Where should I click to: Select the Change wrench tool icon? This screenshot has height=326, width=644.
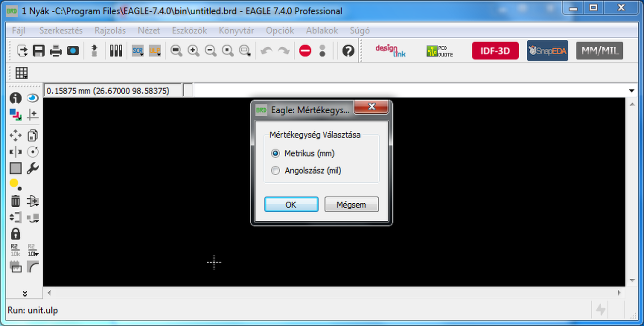33,169
